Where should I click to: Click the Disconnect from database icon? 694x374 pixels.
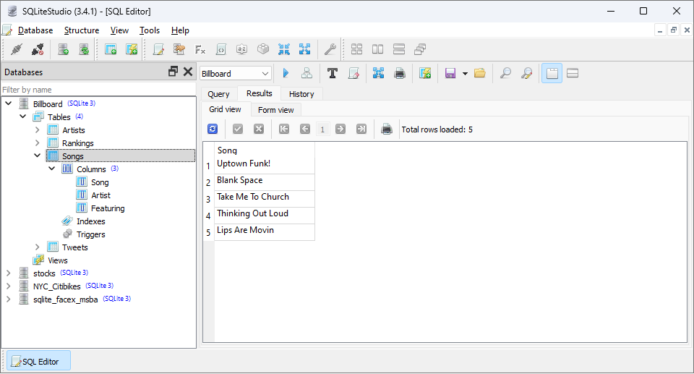tap(38, 49)
